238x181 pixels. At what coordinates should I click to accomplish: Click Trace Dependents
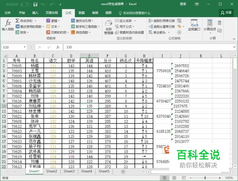[x=161, y=27]
